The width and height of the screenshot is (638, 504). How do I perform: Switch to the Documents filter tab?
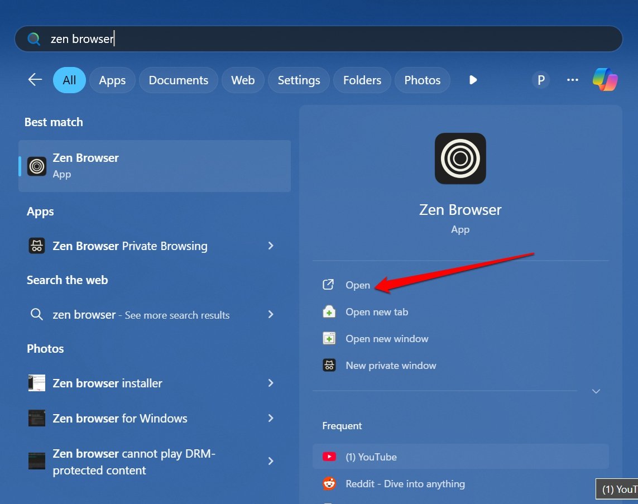pyautogui.click(x=178, y=80)
